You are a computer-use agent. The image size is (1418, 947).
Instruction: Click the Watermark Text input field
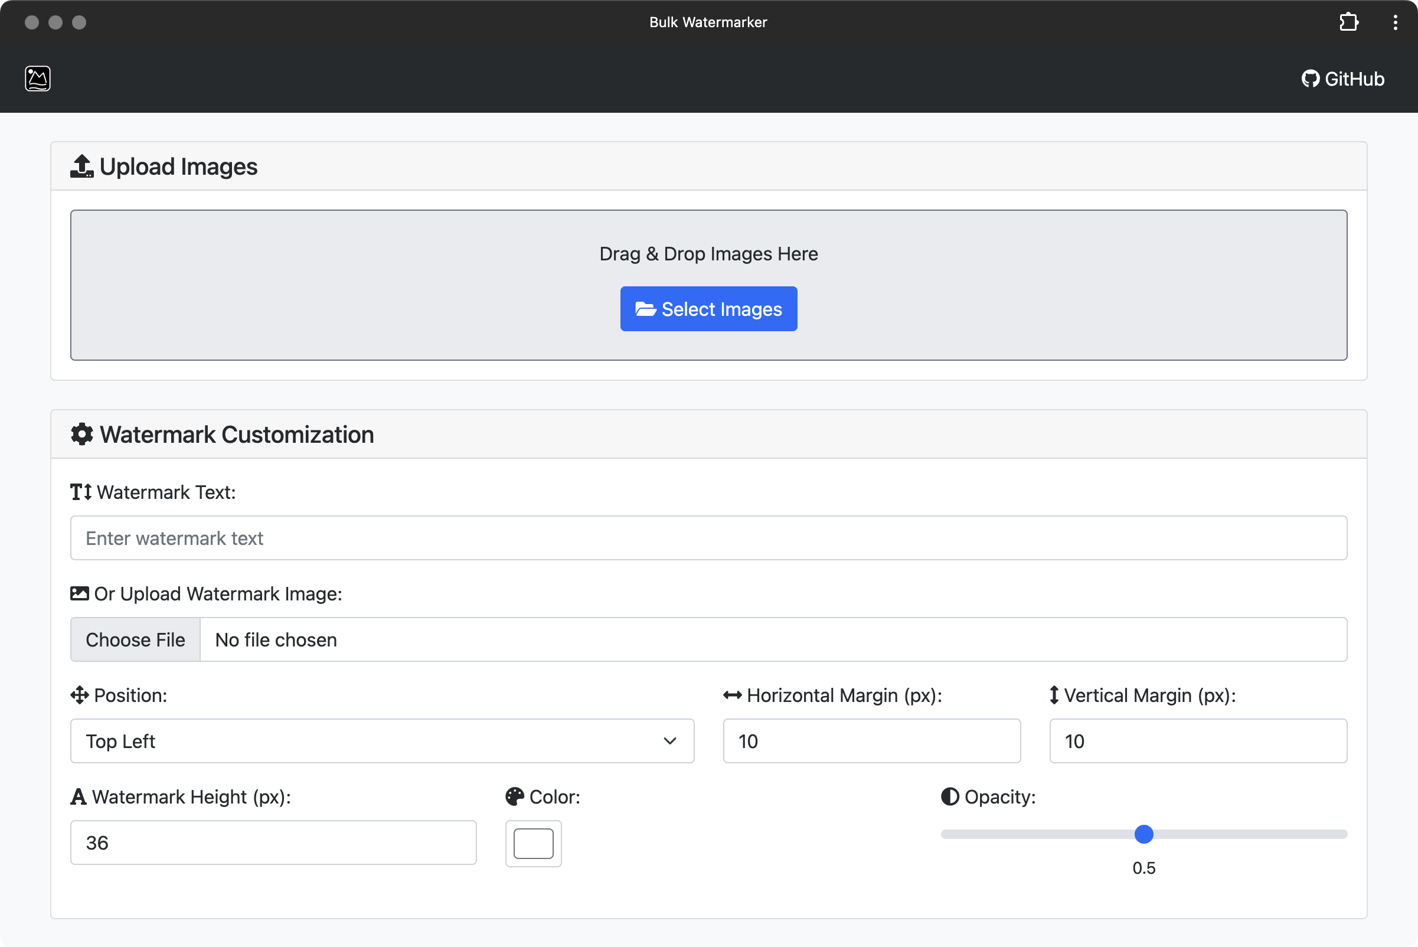click(709, 538)
